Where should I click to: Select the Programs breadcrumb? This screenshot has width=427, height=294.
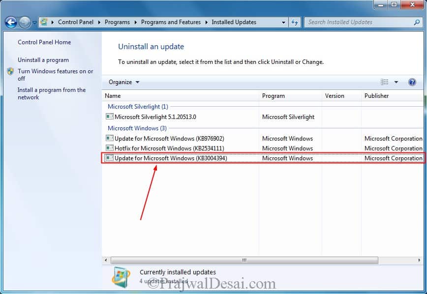coord(117,22)
